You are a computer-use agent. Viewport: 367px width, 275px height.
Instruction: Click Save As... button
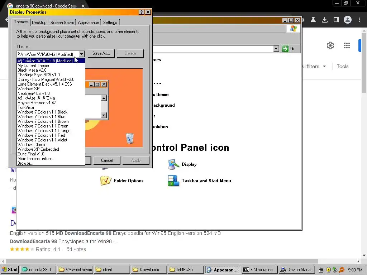pyautogui.click(x=101, y=53)
